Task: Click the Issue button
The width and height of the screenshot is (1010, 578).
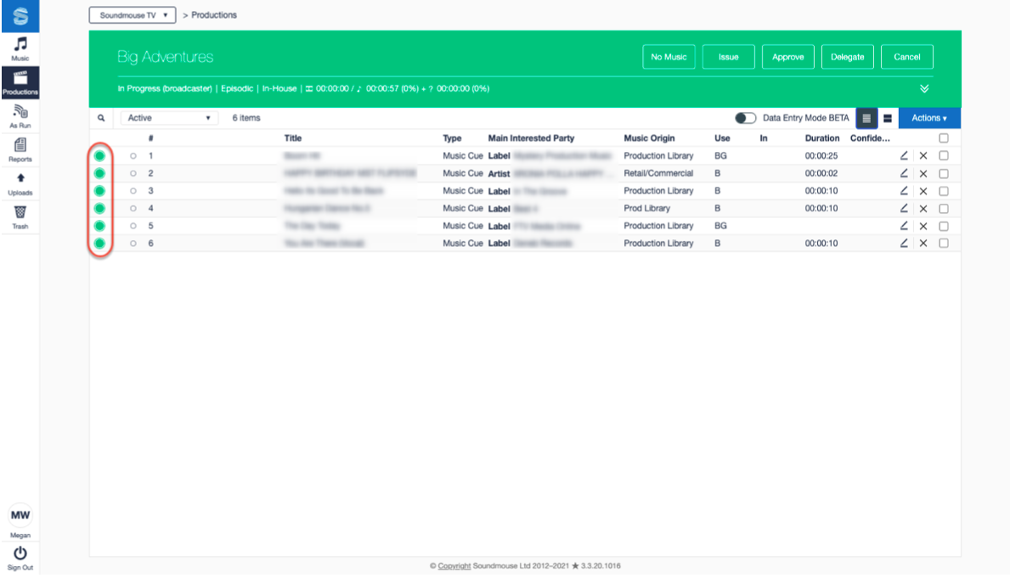Action: pos(729,57)
